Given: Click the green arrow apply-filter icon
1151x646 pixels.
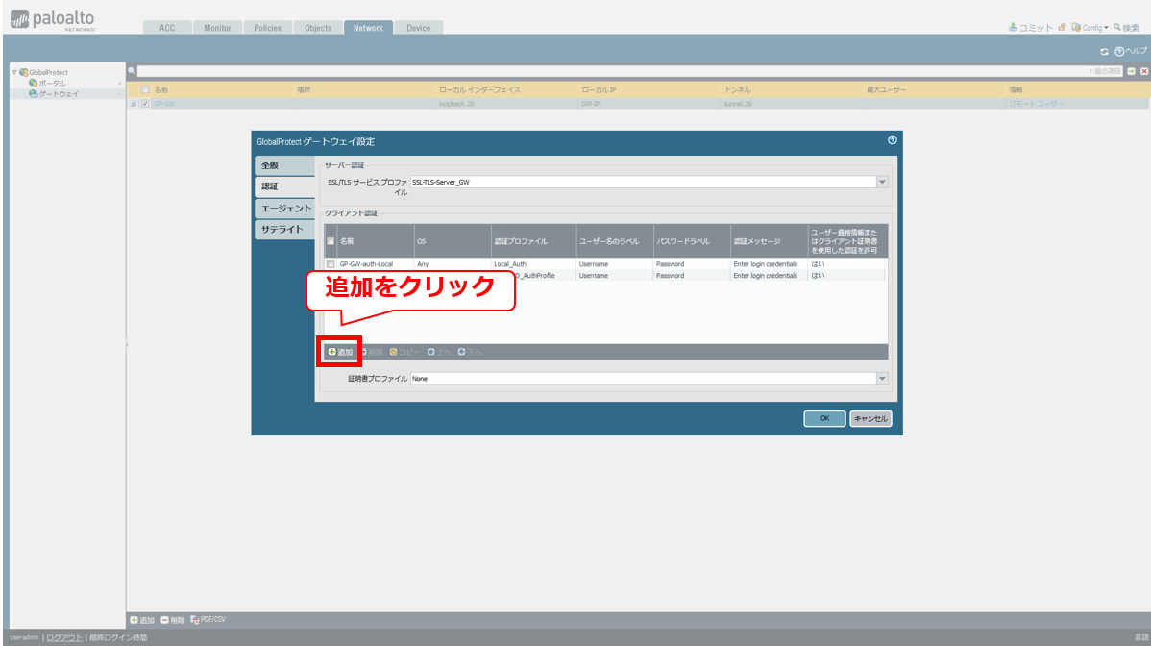Looking at the screenshot, I should pos(1131,71).
